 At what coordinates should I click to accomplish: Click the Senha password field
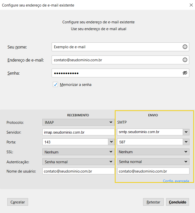pos(117,73)
